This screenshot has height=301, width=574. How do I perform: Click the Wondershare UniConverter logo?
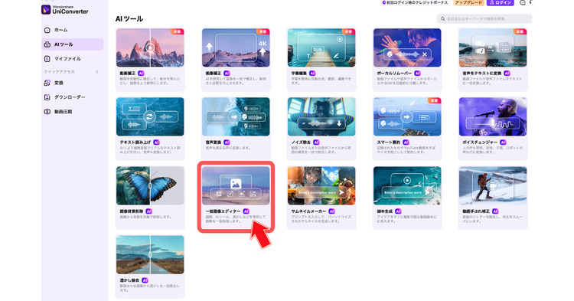point(65,9)
